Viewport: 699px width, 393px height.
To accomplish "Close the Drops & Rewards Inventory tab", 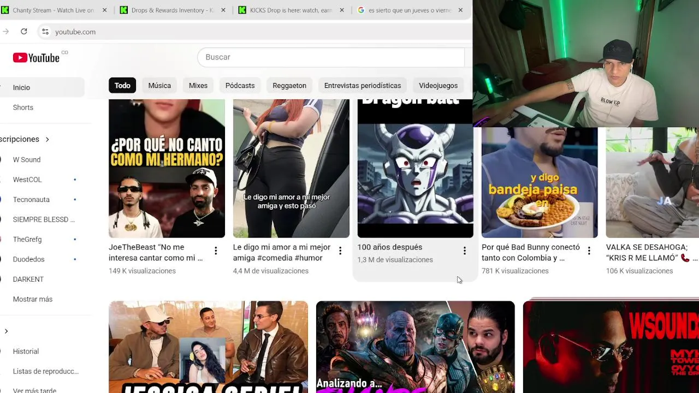I will 224,10.
